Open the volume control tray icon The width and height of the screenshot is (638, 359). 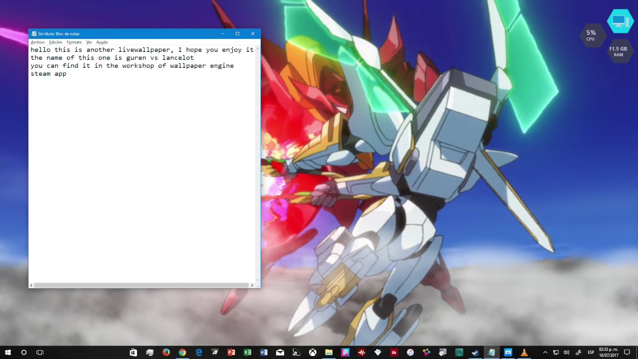[566, 353]
